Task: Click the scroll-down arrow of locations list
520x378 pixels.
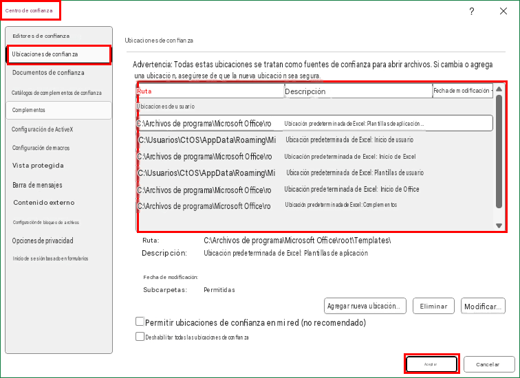Action: (499, 225)
